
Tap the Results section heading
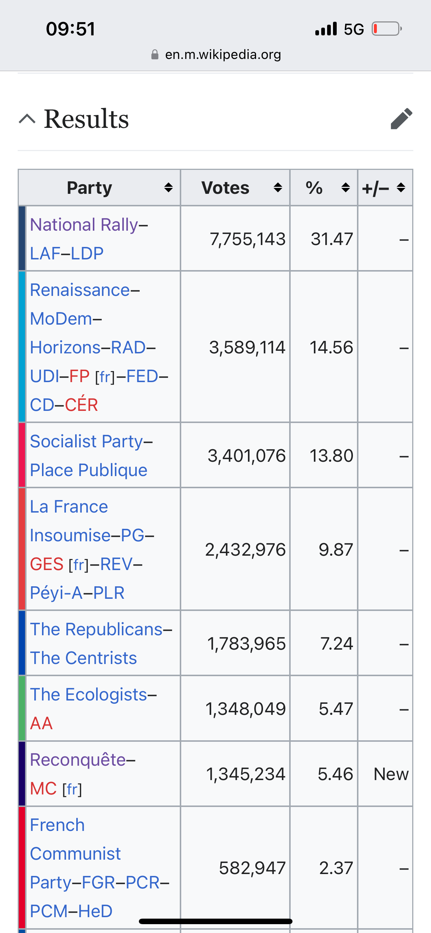pyautogui.click(x=86, y=119)
